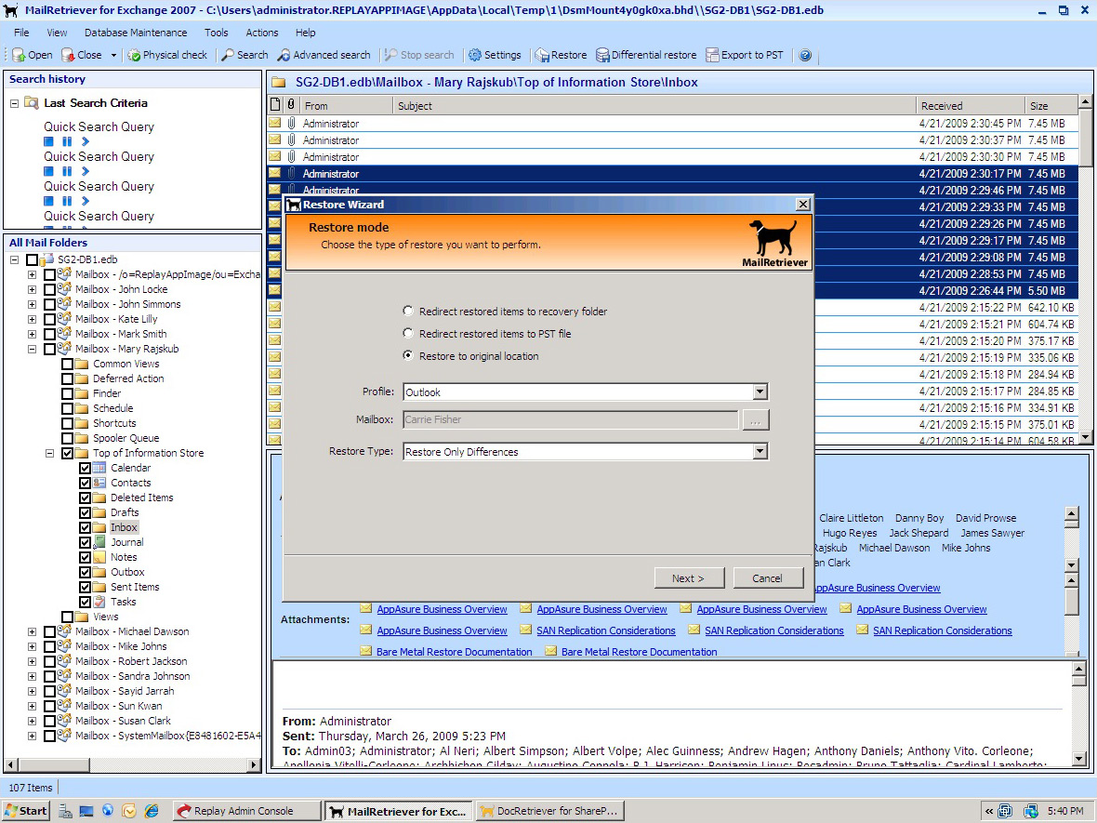1097x823 pixels.
Task: Click the SG2-DB1.edb database icon in tree
Action: [47, 259]
